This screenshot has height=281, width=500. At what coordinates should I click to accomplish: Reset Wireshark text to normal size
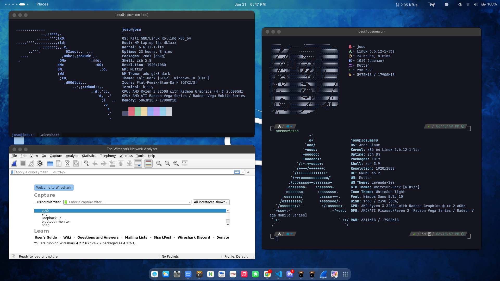click(176, 163)
